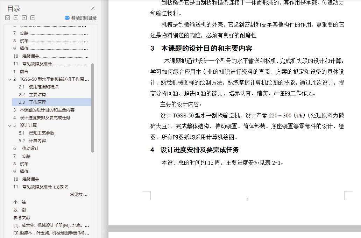Click the line 主要的设计内容： in document
361x238 pixels.
point(181,104)
